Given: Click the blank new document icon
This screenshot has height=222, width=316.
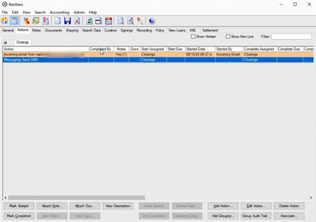Looking at the screenshot, I should click(x=57, y=21).
